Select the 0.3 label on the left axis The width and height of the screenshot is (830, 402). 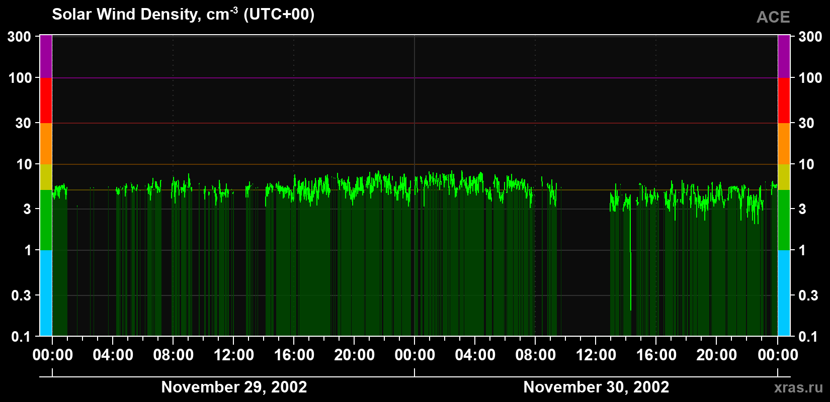(21, 295)
